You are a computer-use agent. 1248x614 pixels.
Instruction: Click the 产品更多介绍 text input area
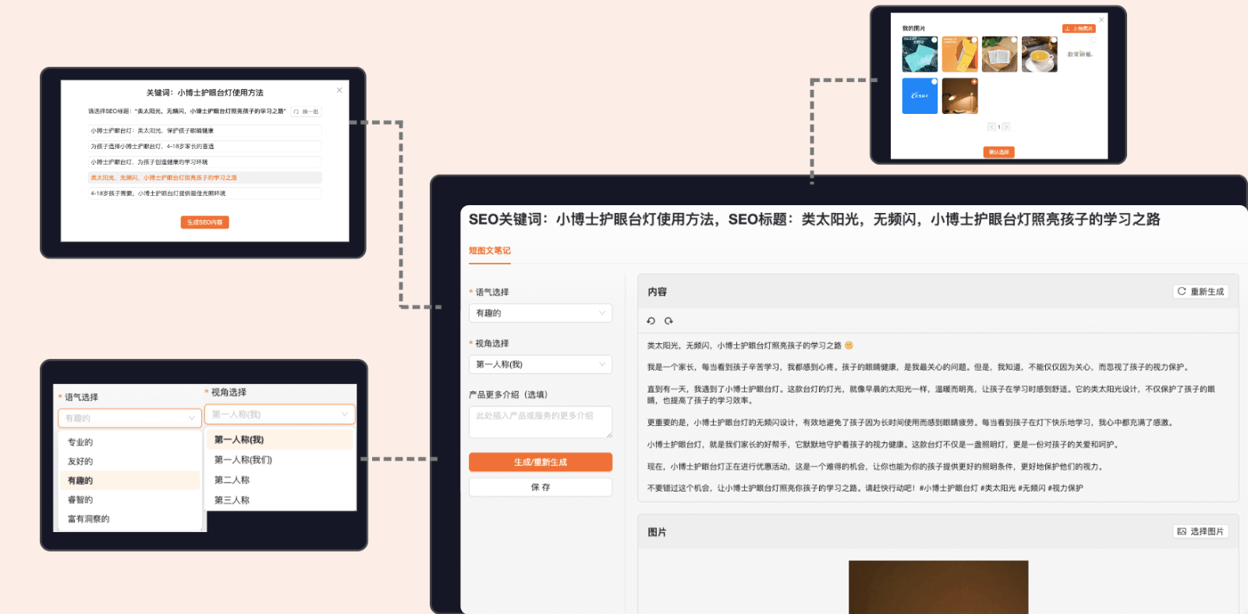[541, 422]
